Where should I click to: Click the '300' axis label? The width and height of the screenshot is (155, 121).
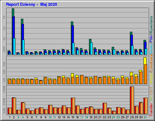4,72
